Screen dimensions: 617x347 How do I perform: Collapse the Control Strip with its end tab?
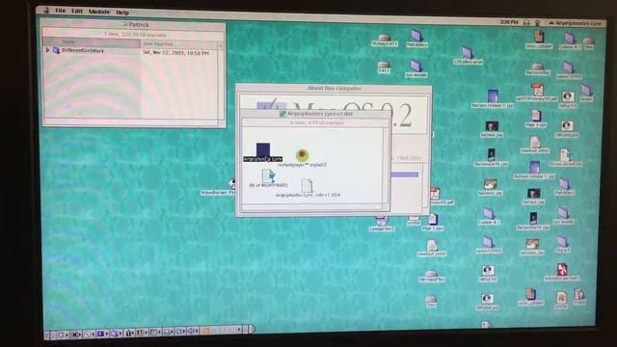[x=252, y=328]
